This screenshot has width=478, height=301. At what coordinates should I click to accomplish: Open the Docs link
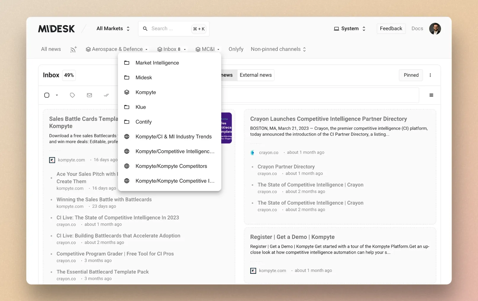coord(417,29)
